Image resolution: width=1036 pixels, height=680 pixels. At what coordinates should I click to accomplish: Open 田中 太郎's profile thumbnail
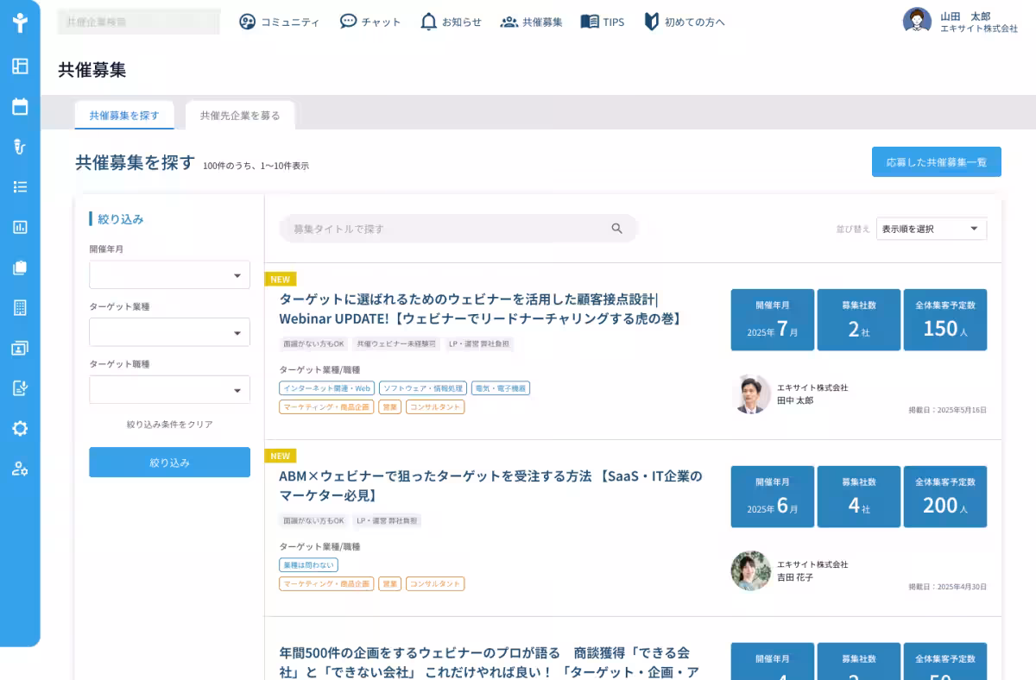(x=750, y=394)
